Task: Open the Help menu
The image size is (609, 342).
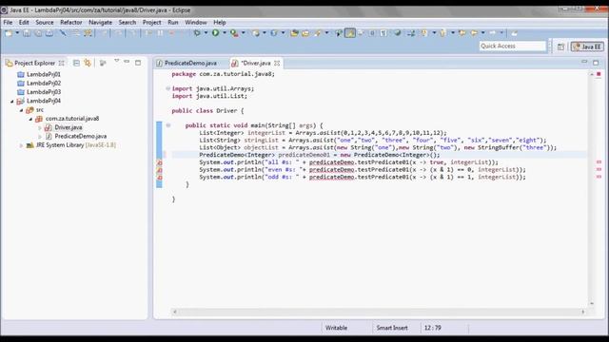Action: (x=220, y=23)
